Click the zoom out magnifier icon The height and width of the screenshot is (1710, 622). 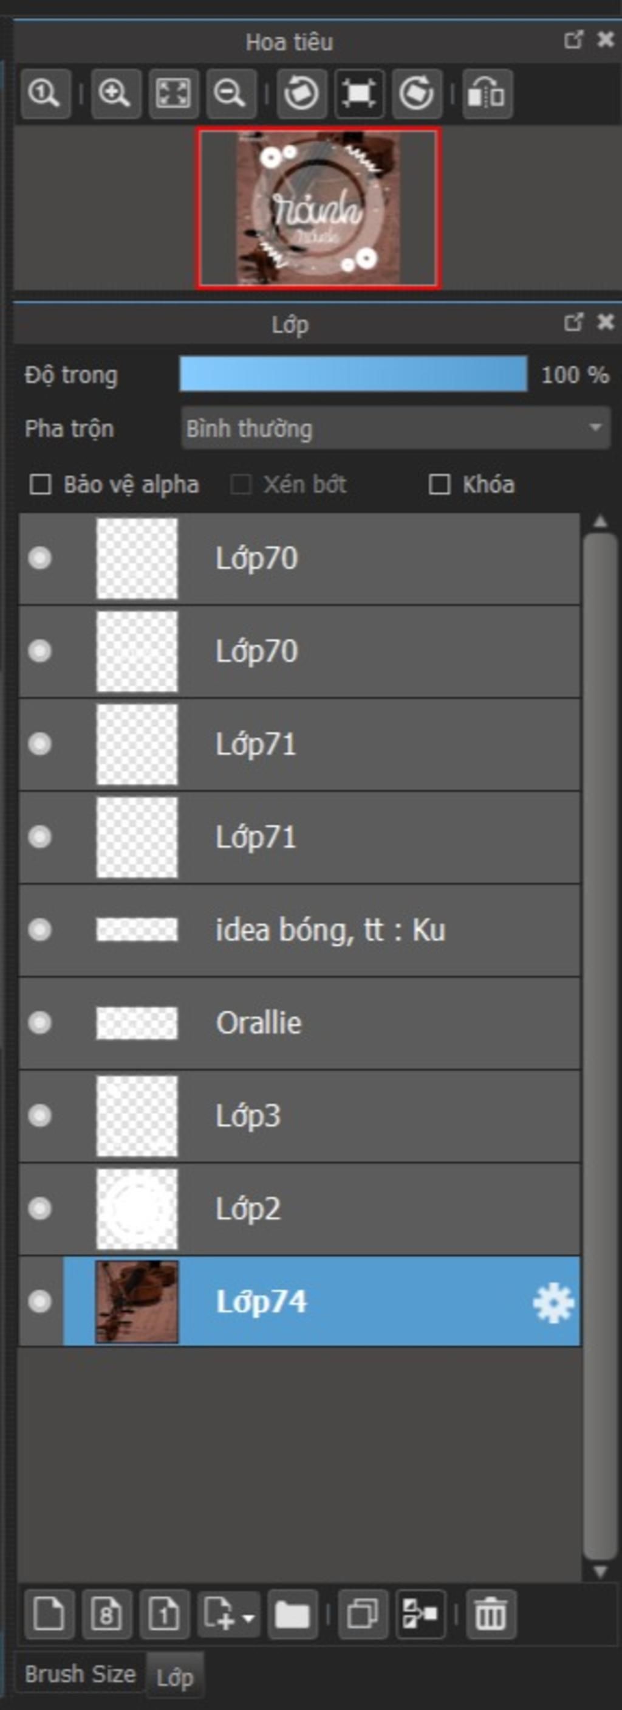pyautogui.click(x=231, y=94)
